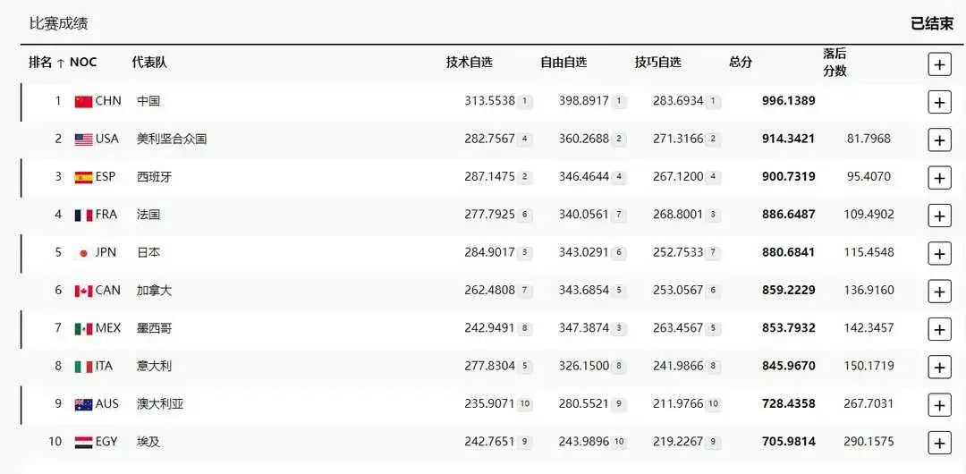Expand all rows with header plus button
Screen dimensions: 966x474
click(x=939, y=64)
